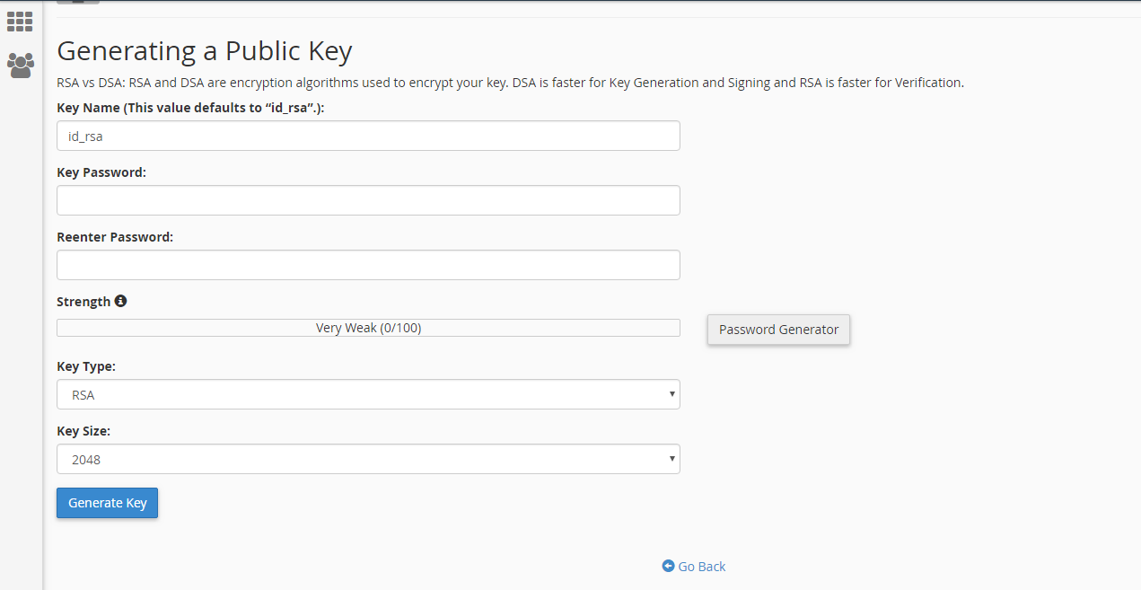Click the Password Generator button
The image size is (1141, 590).
(x=777, y=330)
